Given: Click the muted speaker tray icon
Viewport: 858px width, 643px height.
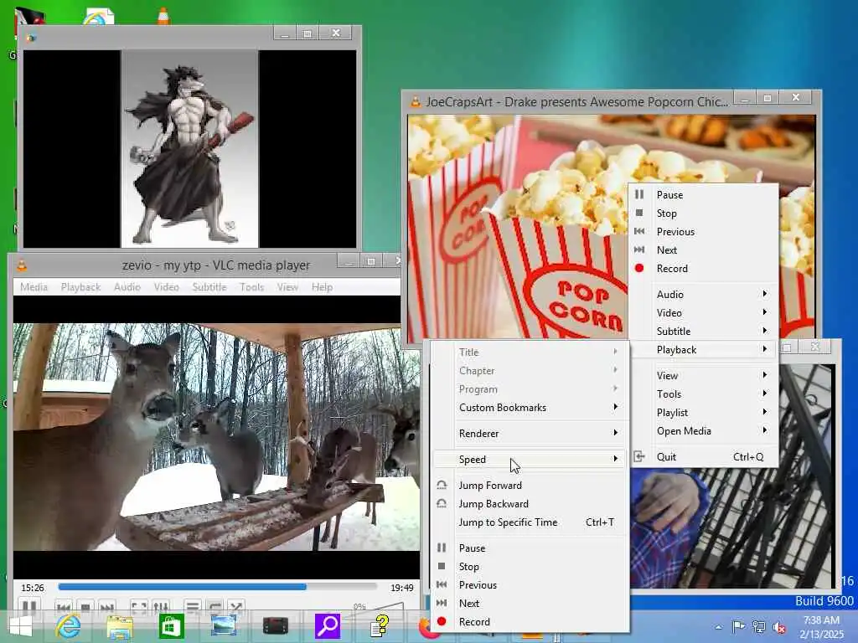Looking at the screenshot, I should 779,627.
